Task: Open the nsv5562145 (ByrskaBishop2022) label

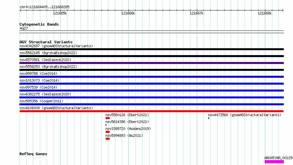Action: (x=48, y=53)
